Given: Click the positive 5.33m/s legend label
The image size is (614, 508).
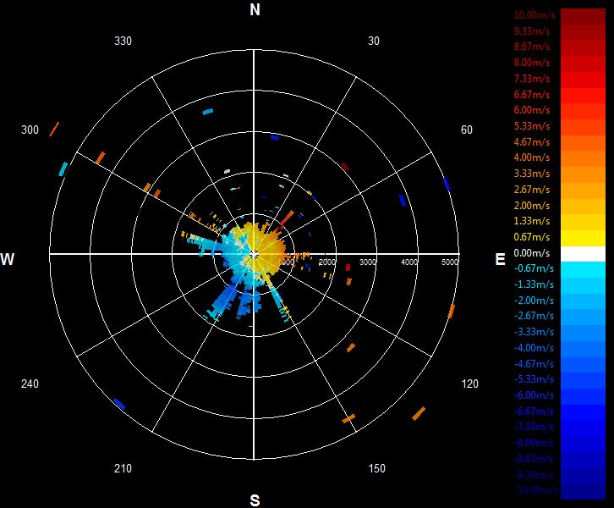Looking at the screenshot, I should point(532,126).
